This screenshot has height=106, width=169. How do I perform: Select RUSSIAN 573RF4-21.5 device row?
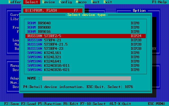(x=86, y=44)
